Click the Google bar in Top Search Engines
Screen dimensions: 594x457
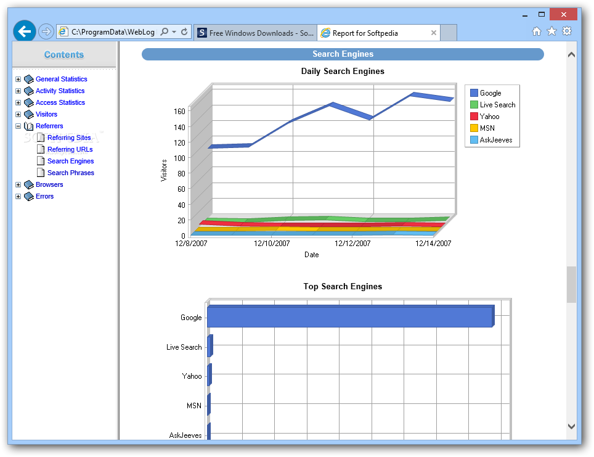coord(351,316)
